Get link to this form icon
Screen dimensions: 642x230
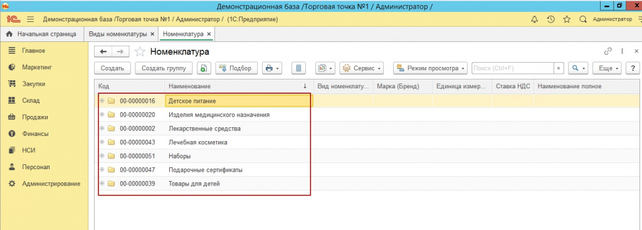tap(608, 51)
